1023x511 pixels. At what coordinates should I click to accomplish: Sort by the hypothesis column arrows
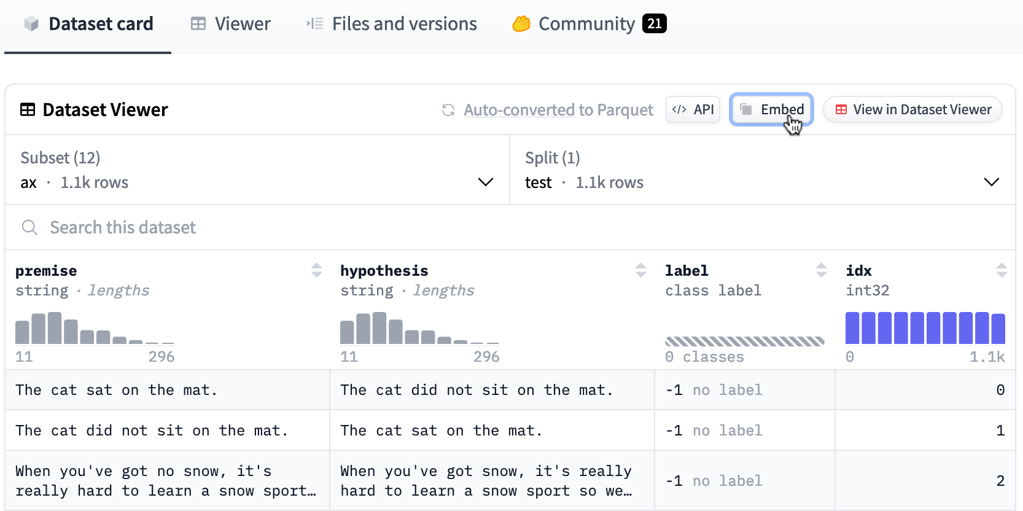tap(640, 270)
